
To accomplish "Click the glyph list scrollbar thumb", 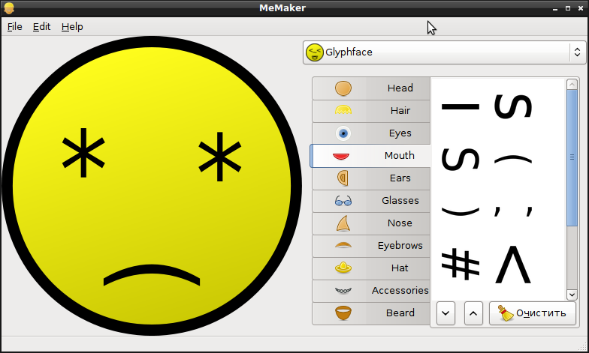I will [572, 157].
